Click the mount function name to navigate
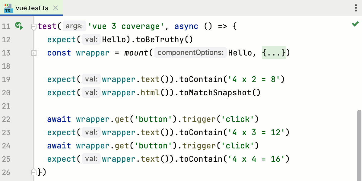Screen dimensions: 362x181 pos(135,52)
